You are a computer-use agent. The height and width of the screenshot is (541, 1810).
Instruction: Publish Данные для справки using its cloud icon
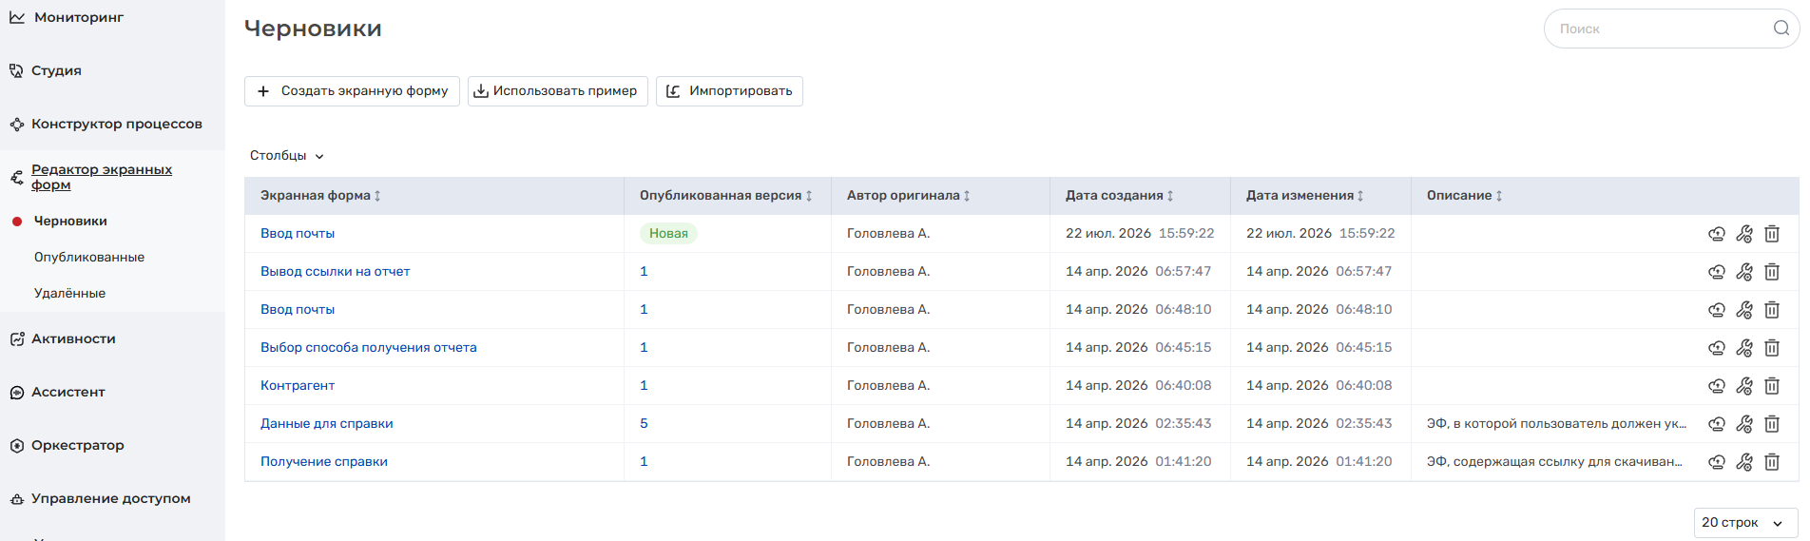pyautogui.click(x=1716, y=424)
